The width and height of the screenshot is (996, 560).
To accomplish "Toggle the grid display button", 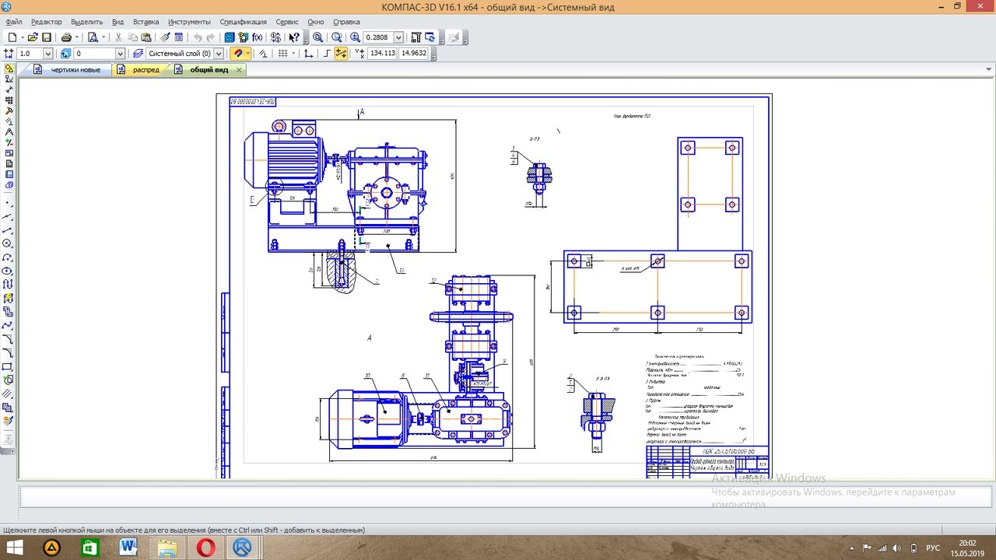I will click(283, 54).
